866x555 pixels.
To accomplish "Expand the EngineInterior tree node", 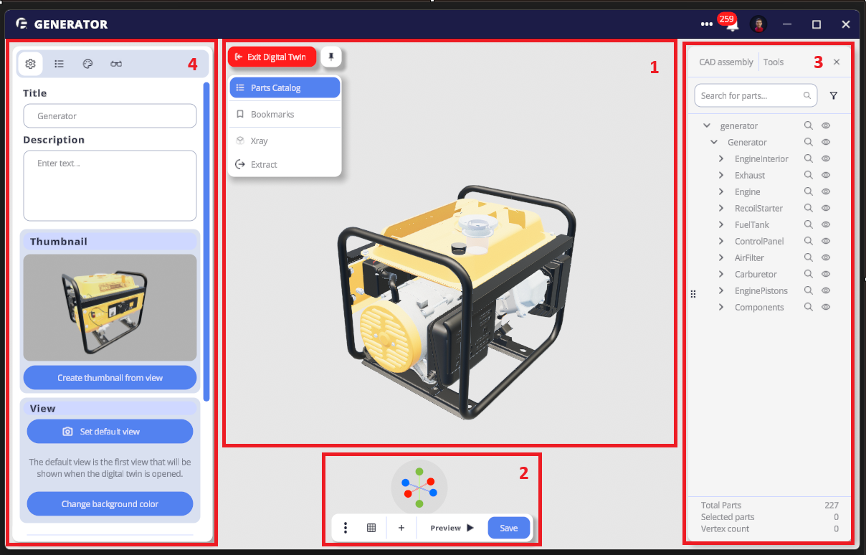I will 721,158.
